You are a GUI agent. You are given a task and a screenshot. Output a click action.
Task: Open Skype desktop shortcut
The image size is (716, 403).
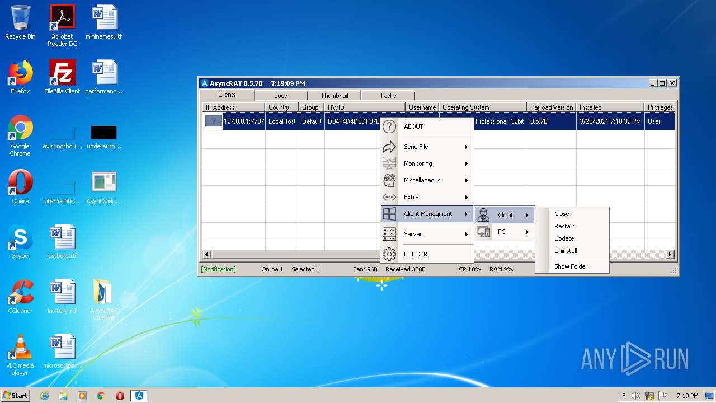20,242
